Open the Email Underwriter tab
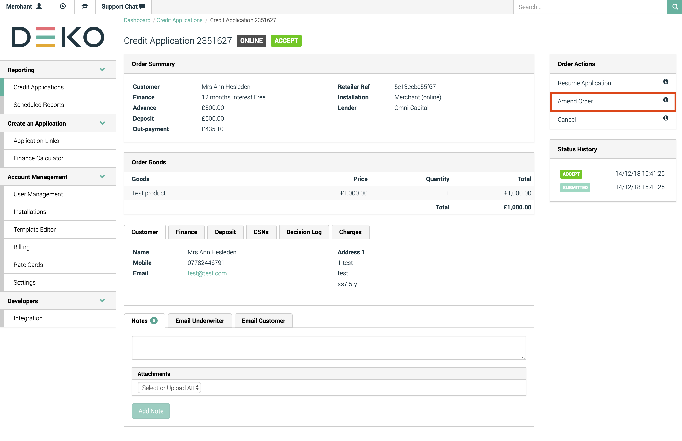 (200, 321)
